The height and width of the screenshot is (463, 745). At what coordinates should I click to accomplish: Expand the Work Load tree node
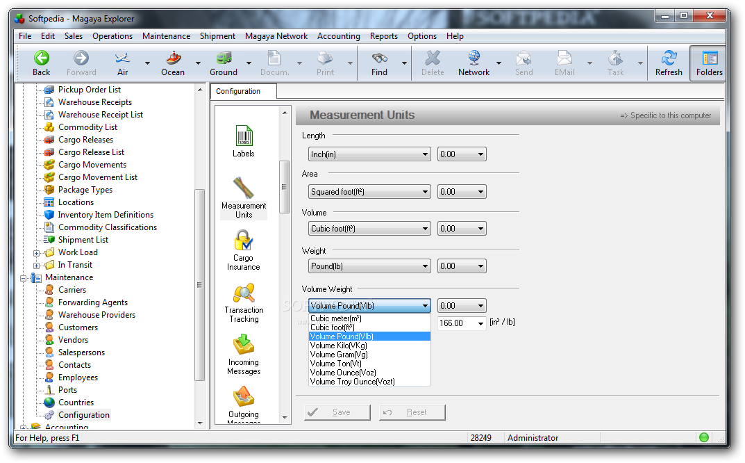click(x=37, y=252)
